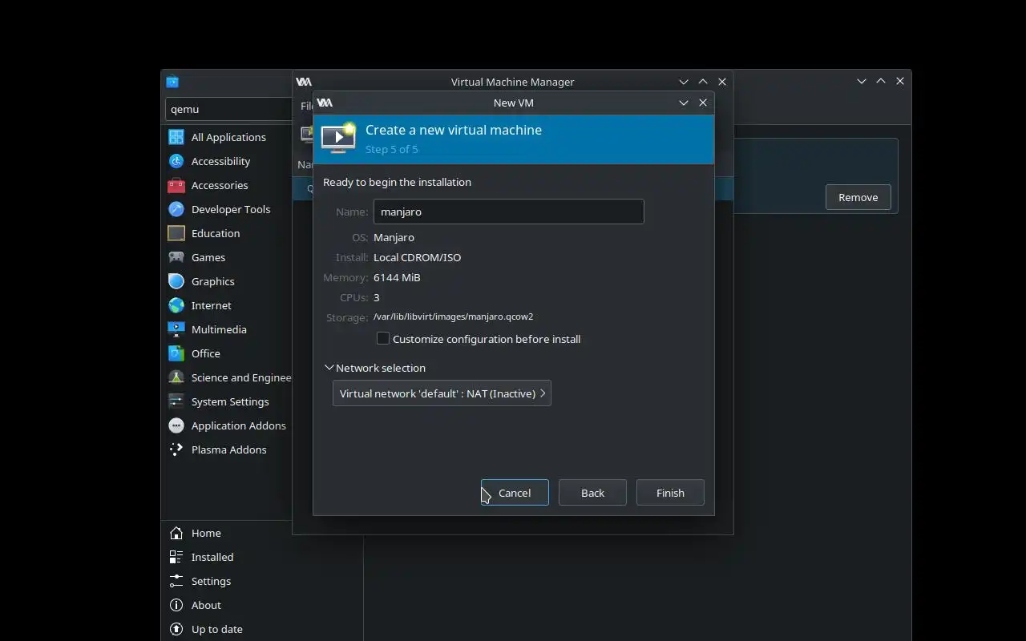Click the OS value Manjaro
Screen dimensions: 1026x641
[x=394, y=237]
